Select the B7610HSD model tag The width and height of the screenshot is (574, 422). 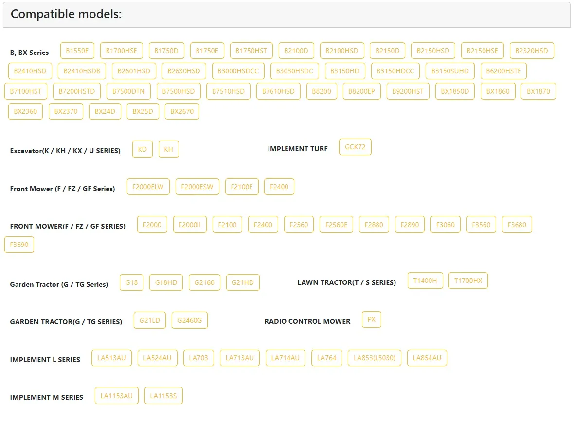pos(278,91)
